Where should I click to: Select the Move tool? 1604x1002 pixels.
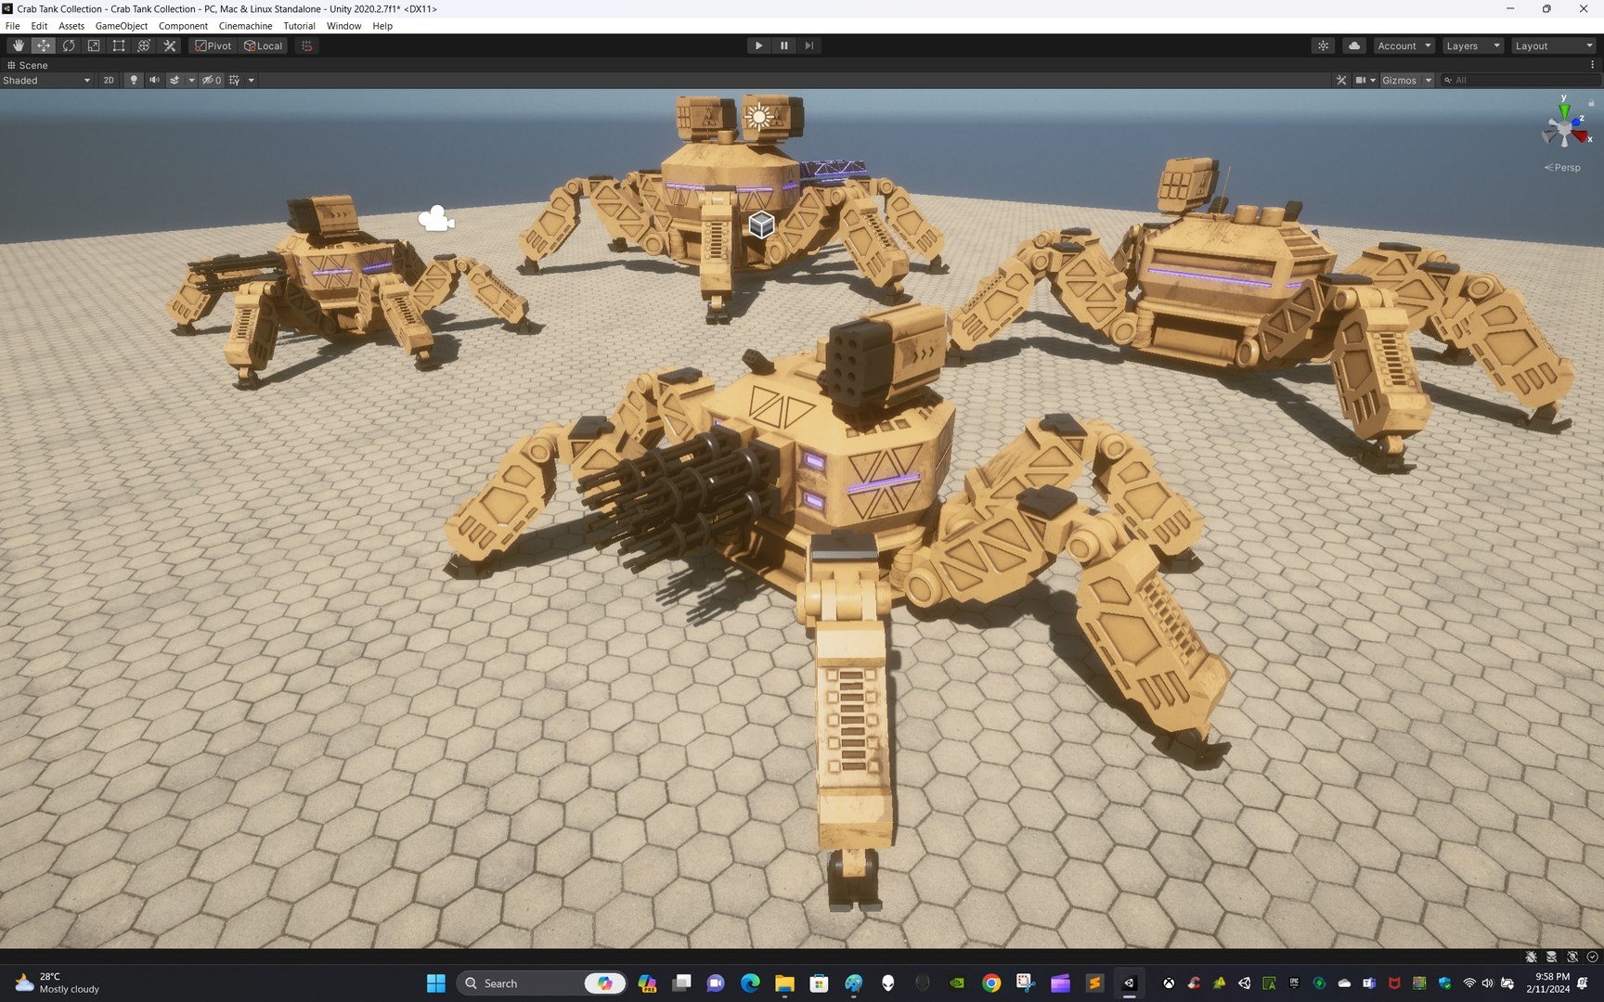(x=43, y=45)
